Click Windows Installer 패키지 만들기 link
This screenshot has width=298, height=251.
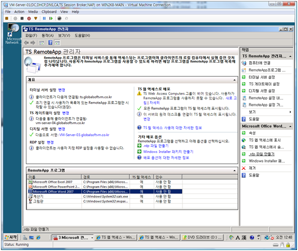[x=168, y=152]
